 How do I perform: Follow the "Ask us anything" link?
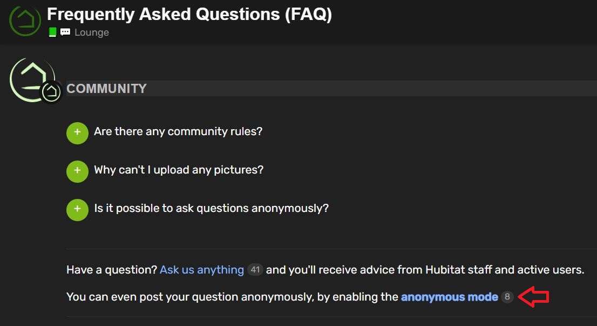click(202, 270)
